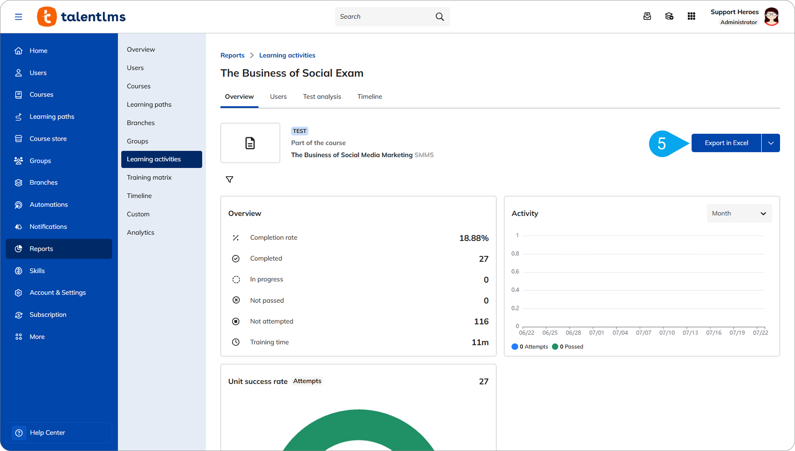Expand the Export in Excel dropdown arrow
This screenshot has width=795, height=451.
point(771,143)
